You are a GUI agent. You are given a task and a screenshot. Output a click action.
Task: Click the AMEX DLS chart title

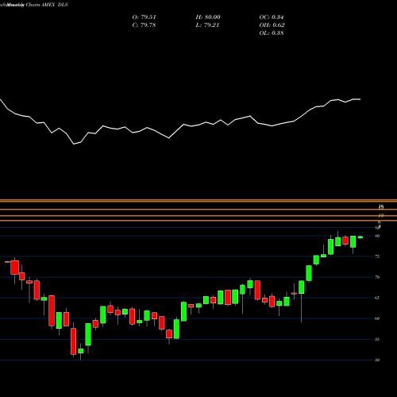click(34, 5)
